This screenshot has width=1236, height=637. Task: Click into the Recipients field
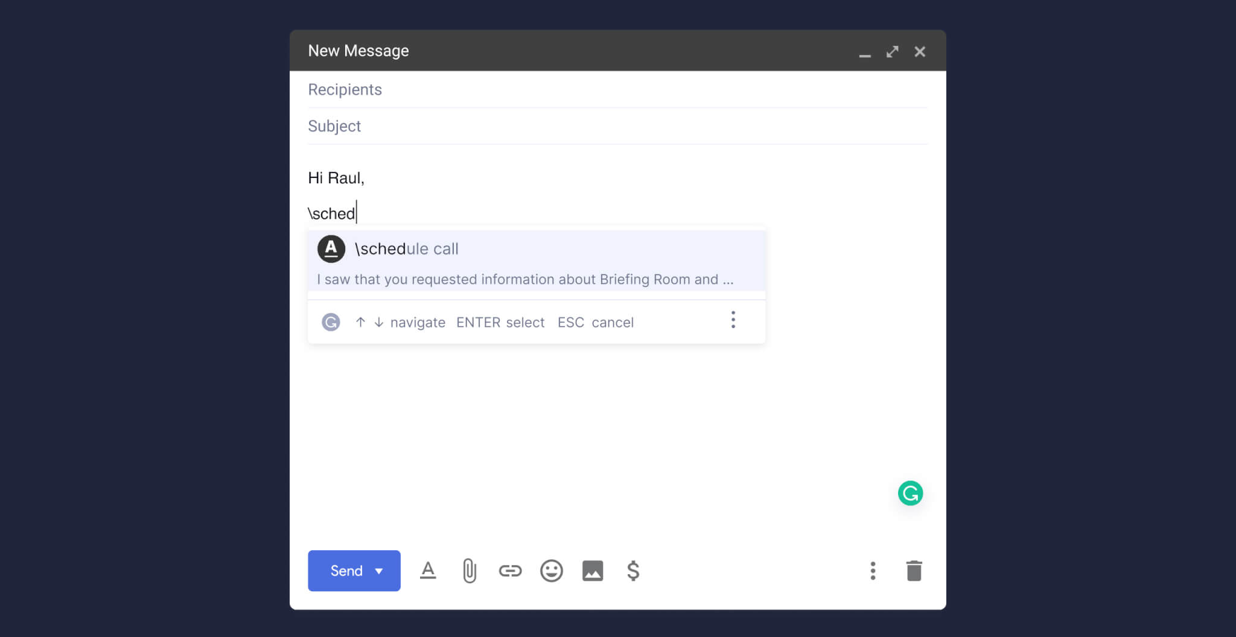[617, 90]
